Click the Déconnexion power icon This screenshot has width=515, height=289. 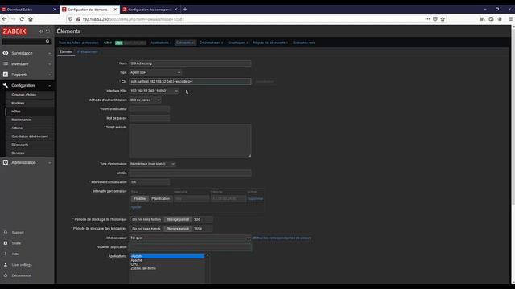(6, 275)
